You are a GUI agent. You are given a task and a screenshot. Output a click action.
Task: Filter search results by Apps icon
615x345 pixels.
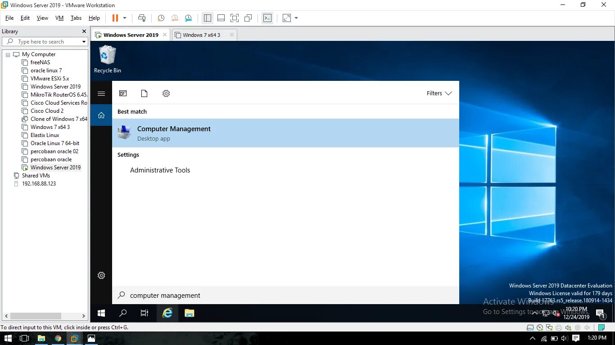pyautogui.click(x=123, y=93)
